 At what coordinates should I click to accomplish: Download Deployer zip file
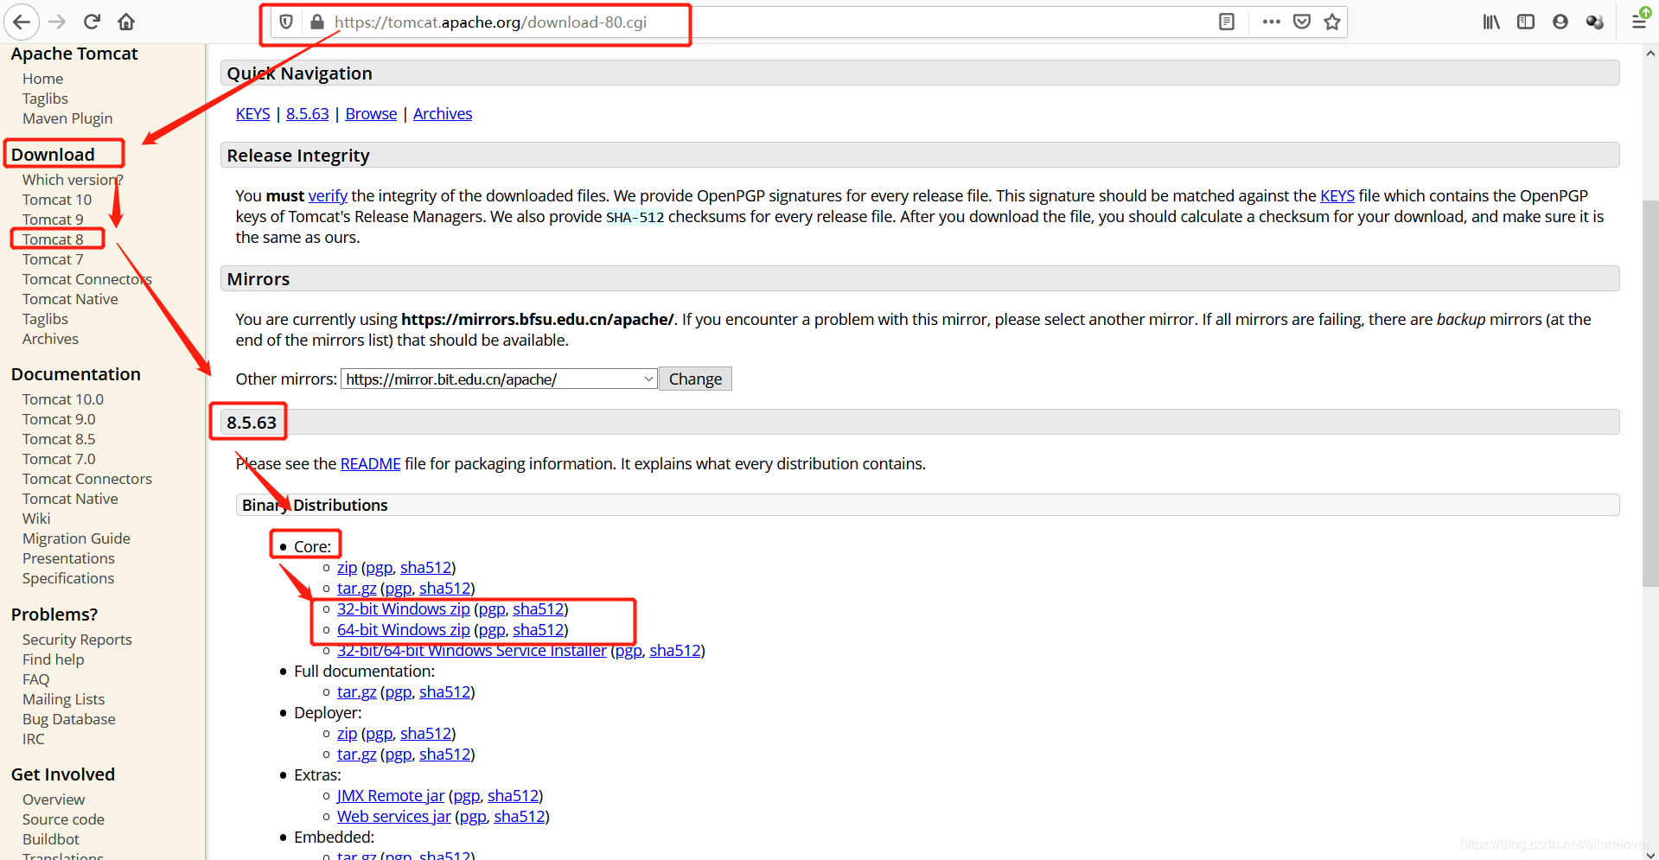point(347,734)
